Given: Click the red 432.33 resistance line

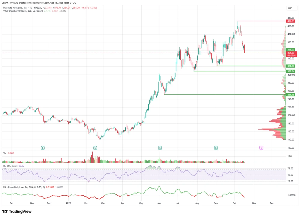Looking at the screenshot, I should (x=261, y=21).
